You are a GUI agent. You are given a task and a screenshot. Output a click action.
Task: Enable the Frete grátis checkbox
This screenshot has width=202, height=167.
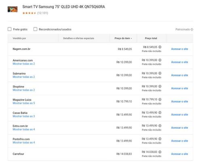[x=9, y=29]
